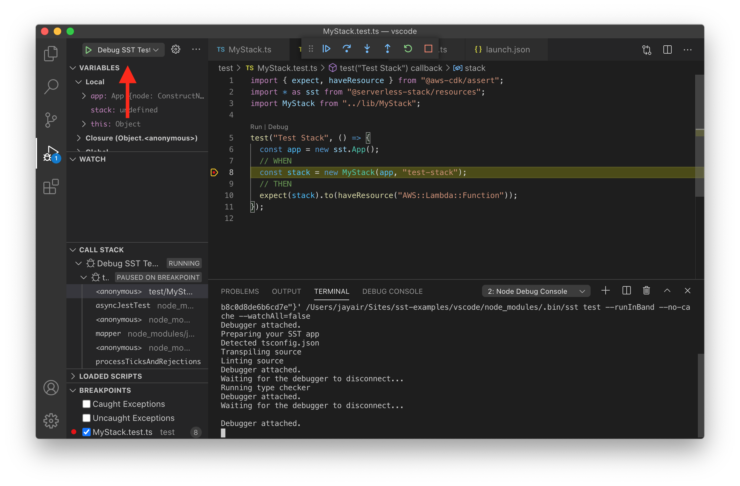Disable MyStack.test.ts breakpoint checkbox
Image resolution: width=740 pixels, height=486 pixels.
coord(87,432)
